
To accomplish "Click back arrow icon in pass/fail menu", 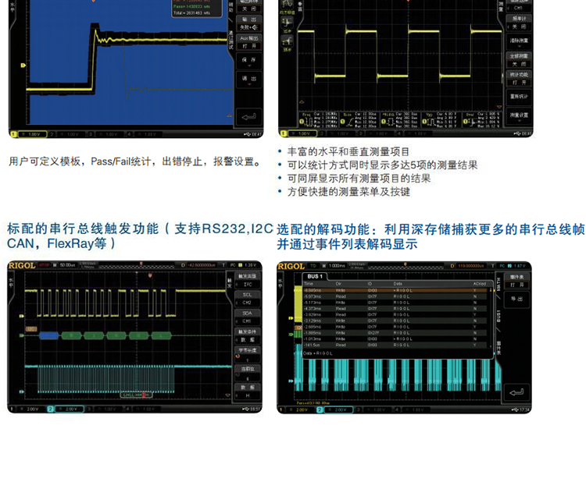I will 248,117.
